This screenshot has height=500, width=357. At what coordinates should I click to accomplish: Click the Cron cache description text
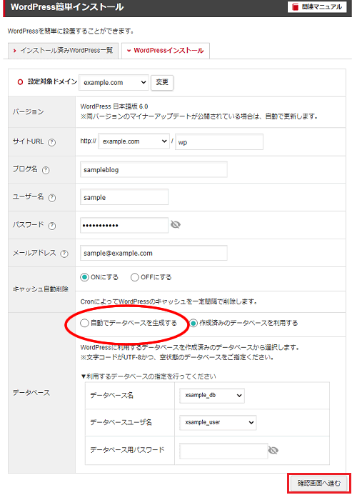[169, 301]
